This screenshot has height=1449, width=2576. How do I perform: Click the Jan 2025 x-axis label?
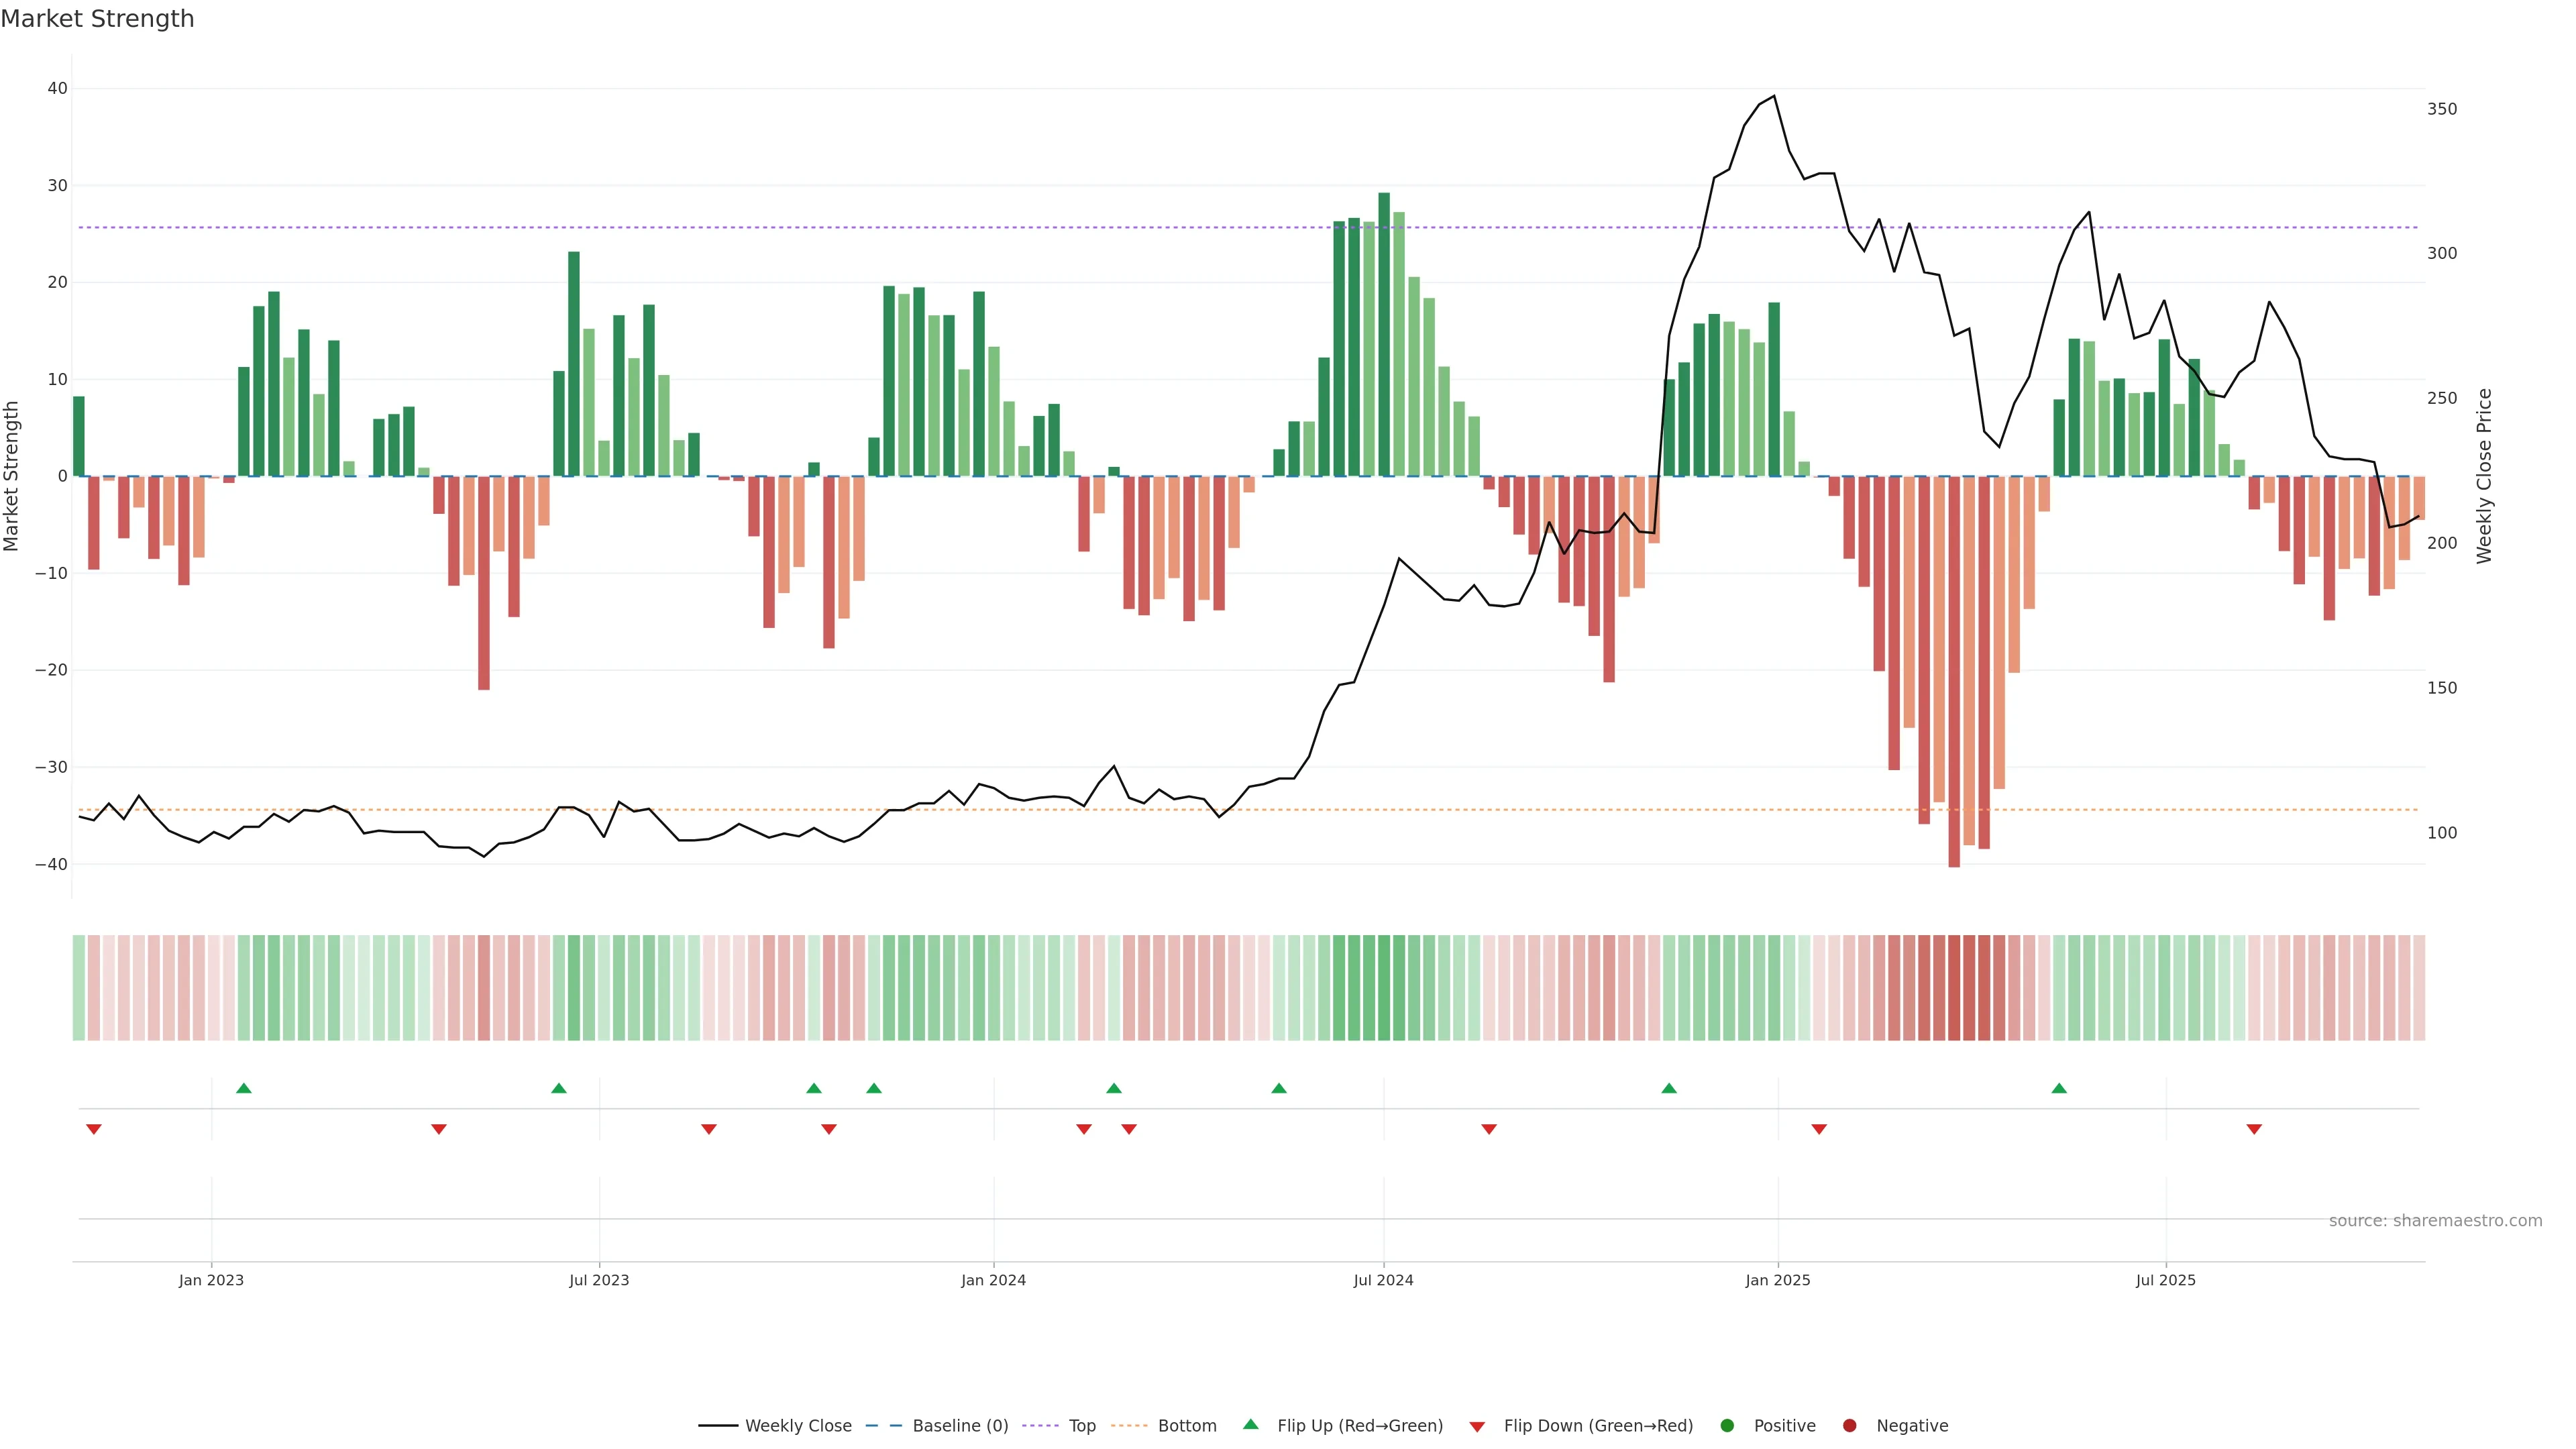[1777, 1280]
